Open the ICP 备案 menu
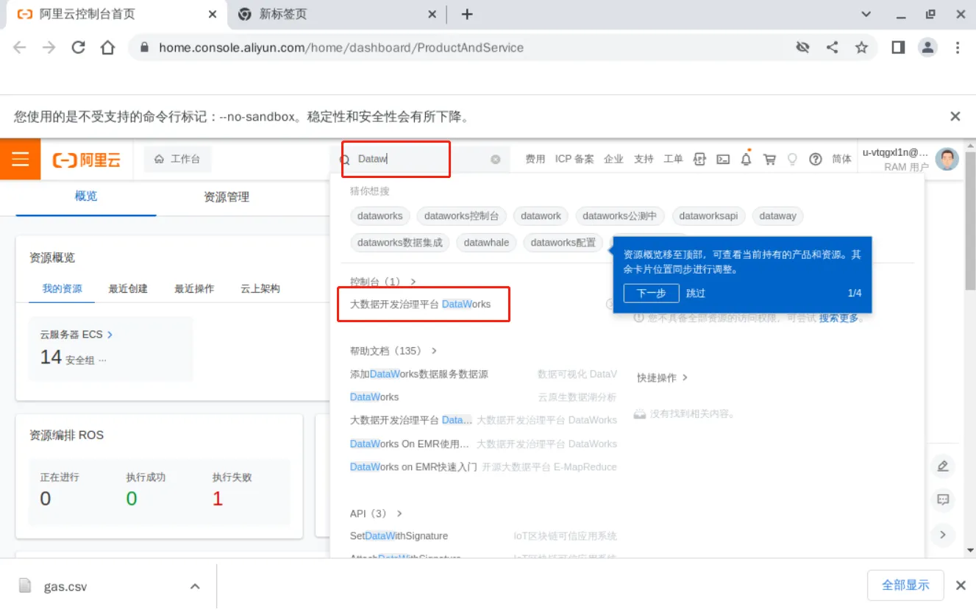This screenshot has width=976, height=612. click(574, 159)
